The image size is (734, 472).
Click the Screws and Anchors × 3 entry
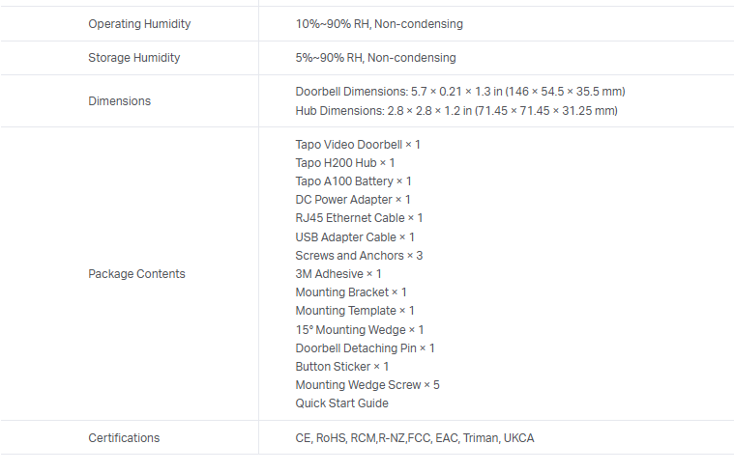tap(359, 256)
